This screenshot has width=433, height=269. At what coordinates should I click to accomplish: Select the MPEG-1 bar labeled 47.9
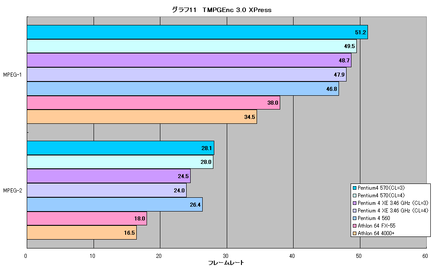point(187,74)
